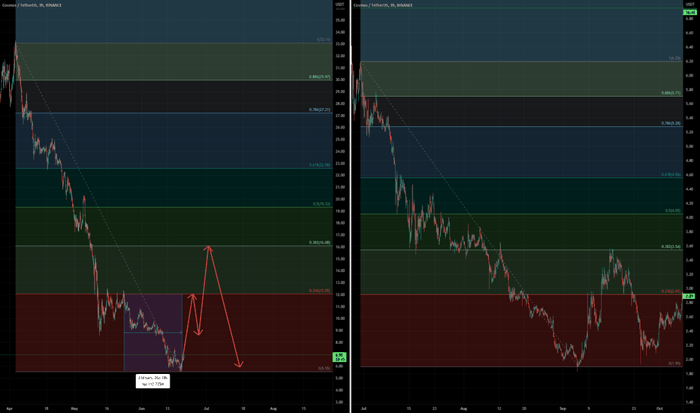Screen dimensions: 700x413
Task: Click the 2.20 price axis value
Action: [689, 345]
